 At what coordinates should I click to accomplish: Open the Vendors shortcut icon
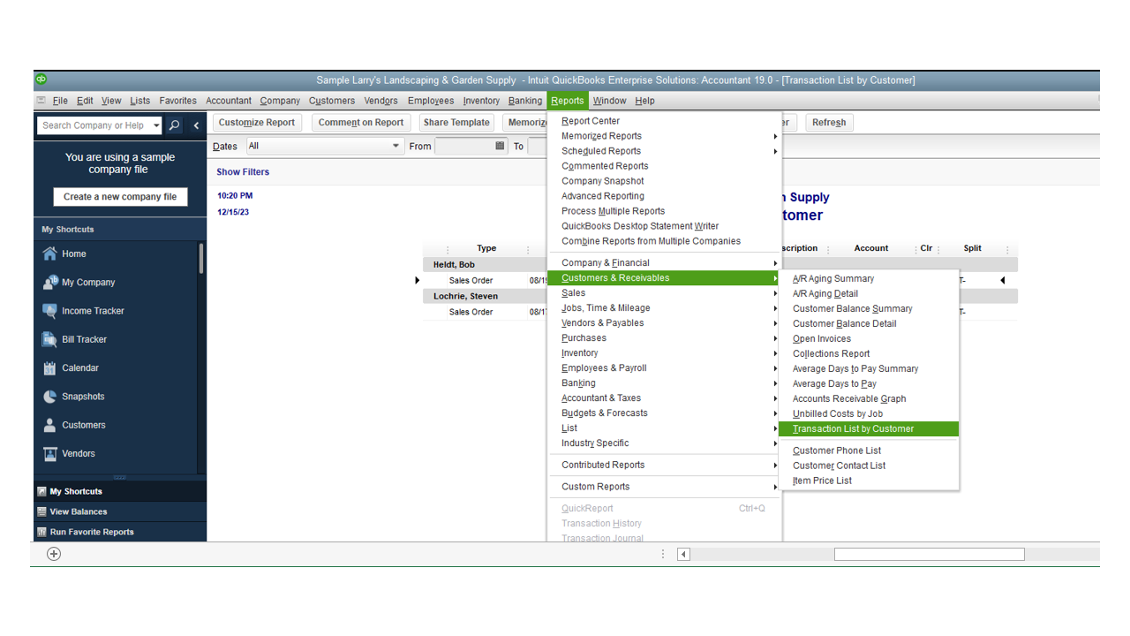click(x=50, y=453)
